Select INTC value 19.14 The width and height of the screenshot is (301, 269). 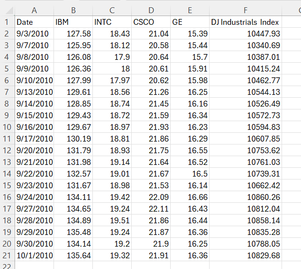112,162
